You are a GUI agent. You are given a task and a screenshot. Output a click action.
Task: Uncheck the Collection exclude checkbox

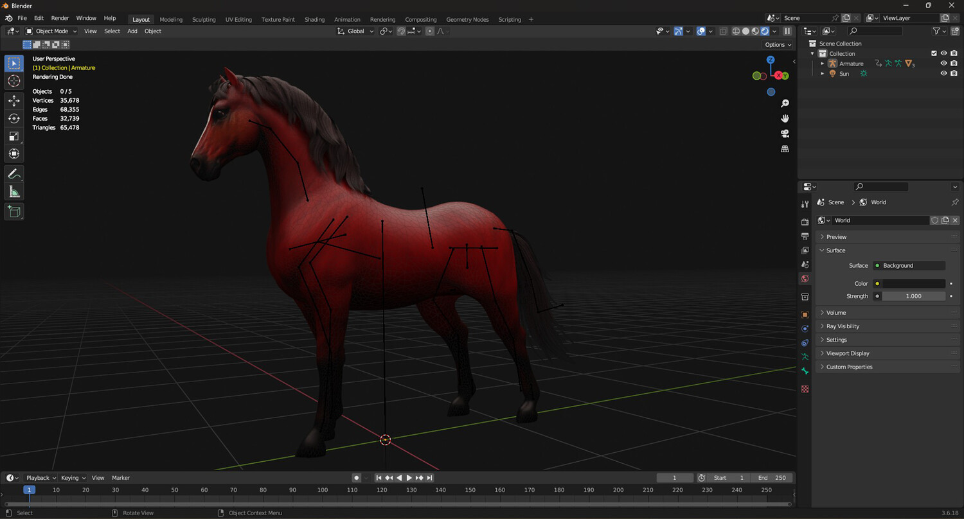[934, 53]
